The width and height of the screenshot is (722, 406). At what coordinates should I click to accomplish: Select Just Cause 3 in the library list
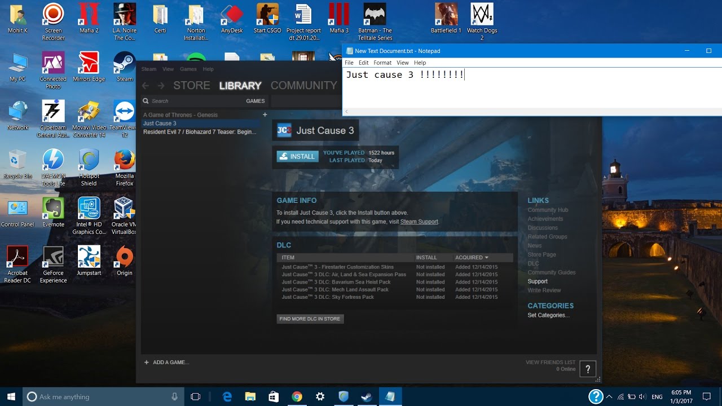[x=160, y=123]
